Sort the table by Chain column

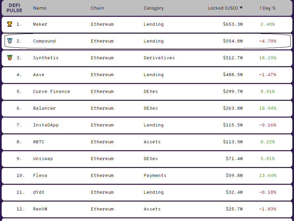click(x=97, y=8)
